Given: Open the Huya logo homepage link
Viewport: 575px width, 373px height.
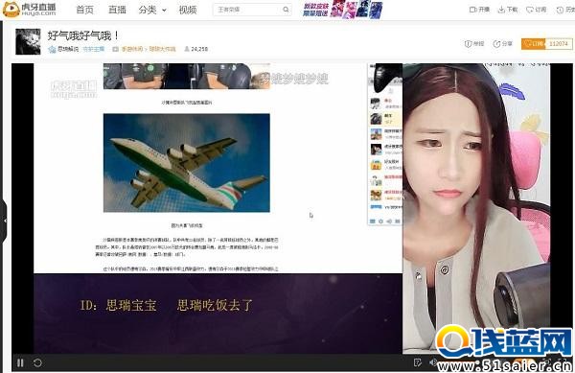Looking at the screenshot, I should point(30,10).
